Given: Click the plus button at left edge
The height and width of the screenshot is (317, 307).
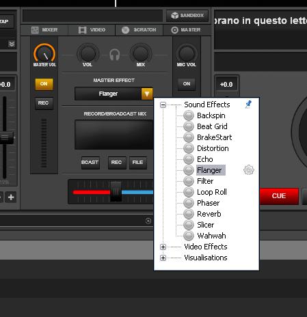Looking at the screenshot, I should (11, 197).
